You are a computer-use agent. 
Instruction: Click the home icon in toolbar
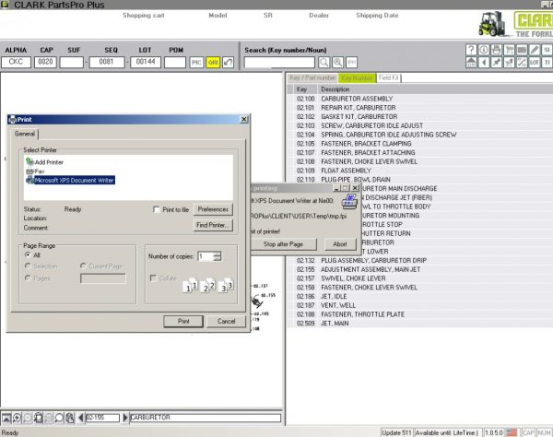471,63
